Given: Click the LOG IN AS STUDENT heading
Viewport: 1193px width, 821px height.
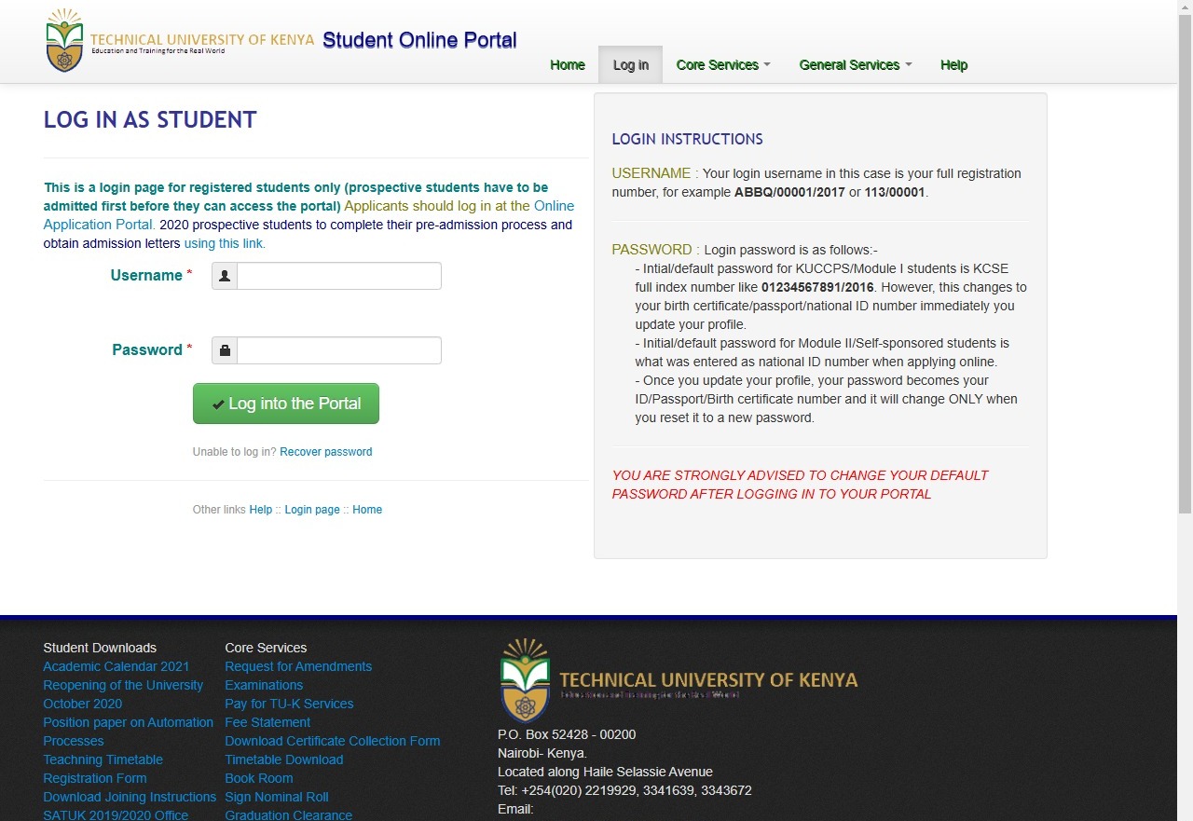Looking at the screenshot, I should pos(150,120).
